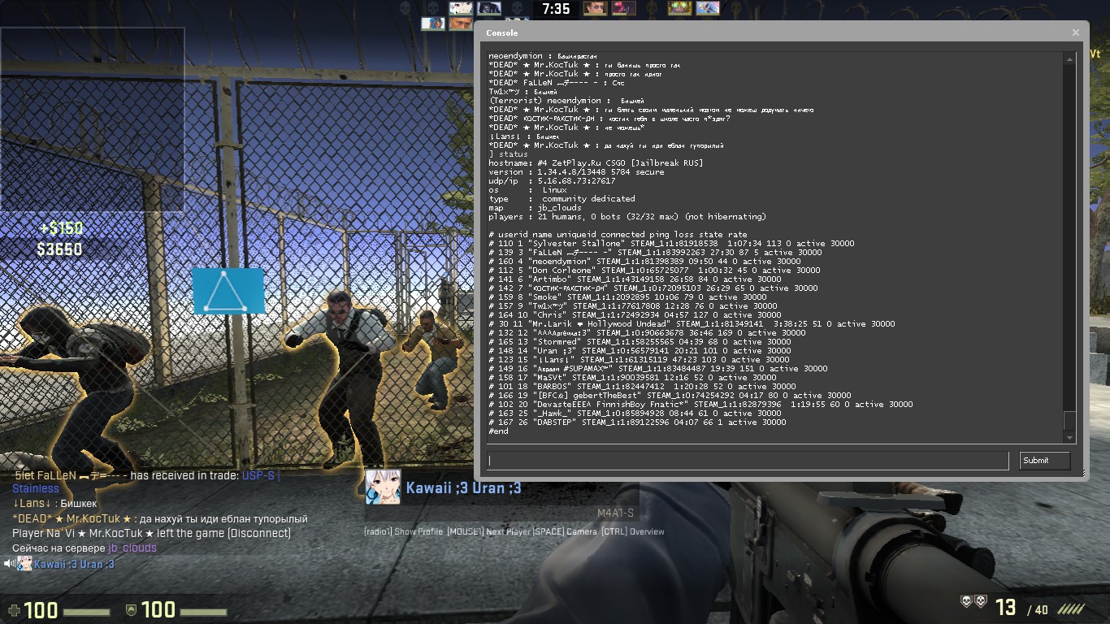Click the console scrollbar down arrow

click(1069, 438)
